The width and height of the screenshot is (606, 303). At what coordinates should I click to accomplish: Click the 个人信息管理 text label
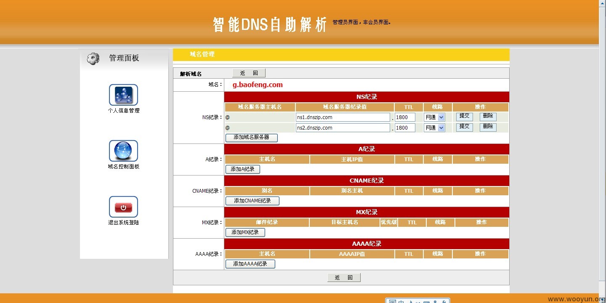(x=124, y=111)
